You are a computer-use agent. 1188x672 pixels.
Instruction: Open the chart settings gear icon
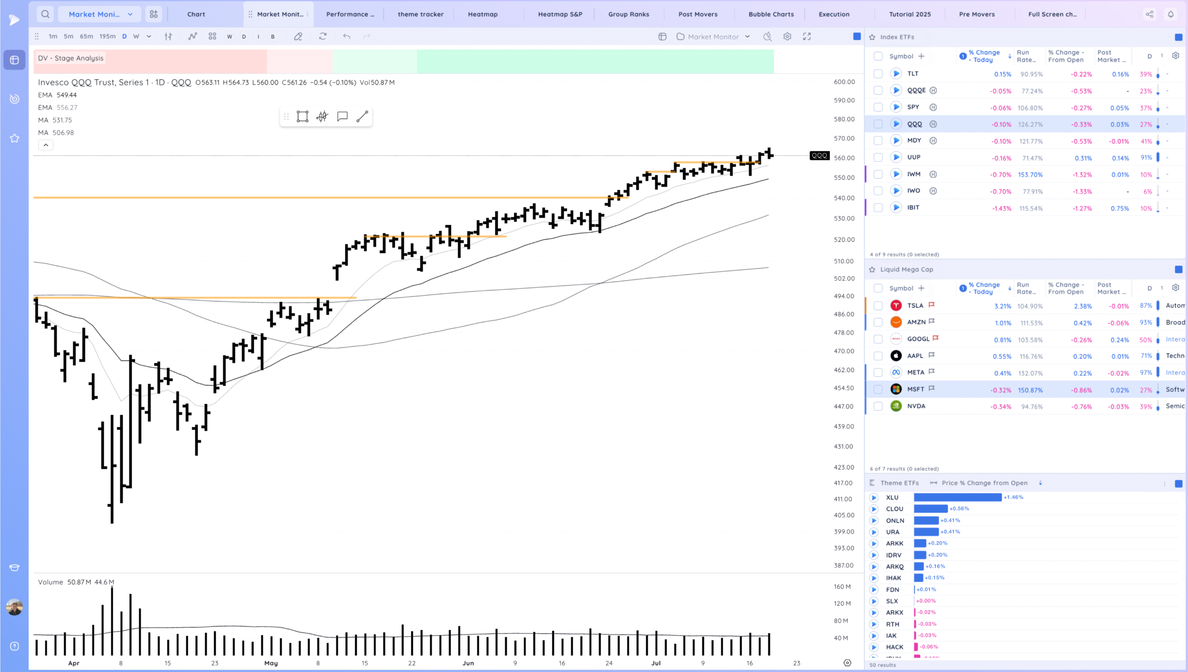[x=788, y=37]
